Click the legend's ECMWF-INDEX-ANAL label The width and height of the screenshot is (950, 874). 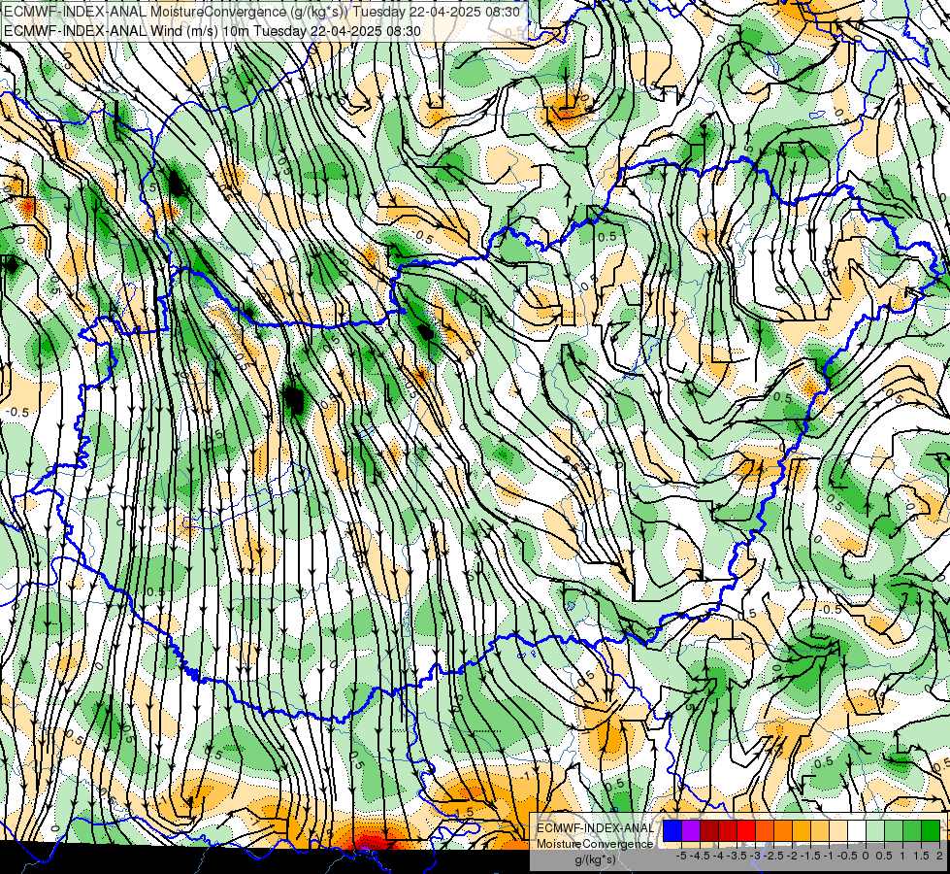point(596,828)
